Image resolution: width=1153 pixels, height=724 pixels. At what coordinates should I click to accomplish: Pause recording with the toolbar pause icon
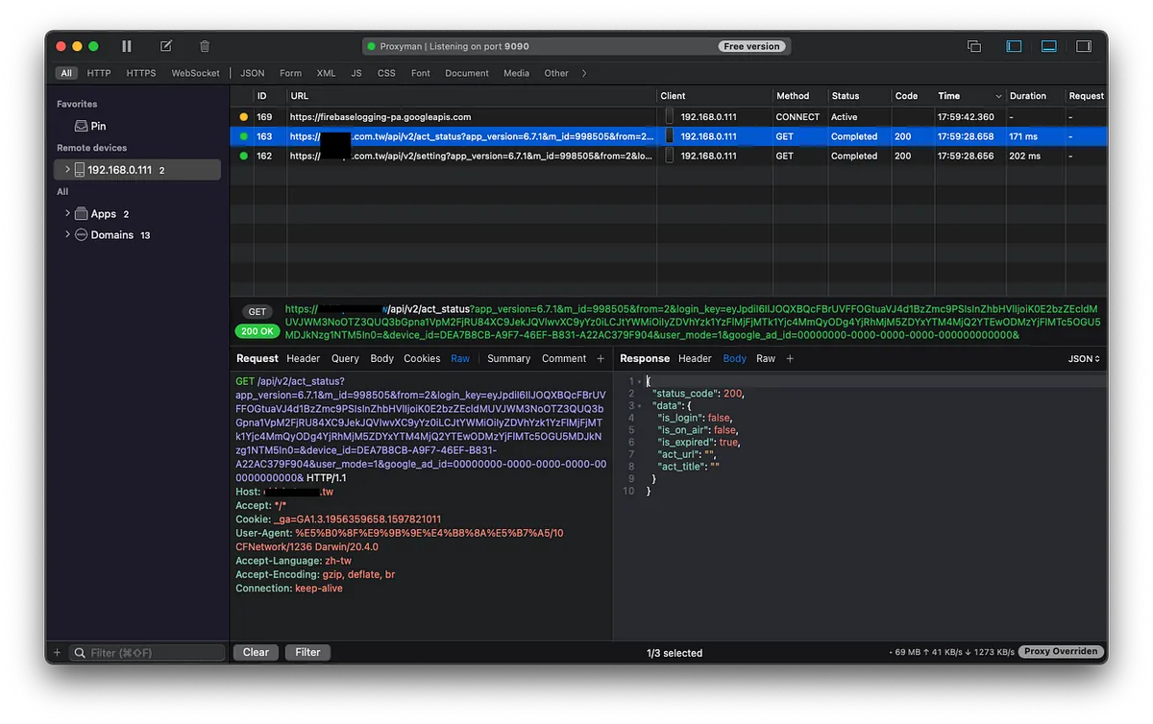tap(127, 46)
